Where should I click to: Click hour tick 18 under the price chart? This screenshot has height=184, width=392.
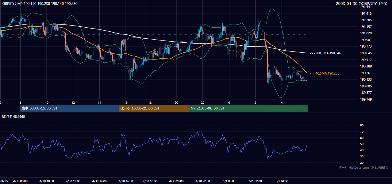coord(150,102)
